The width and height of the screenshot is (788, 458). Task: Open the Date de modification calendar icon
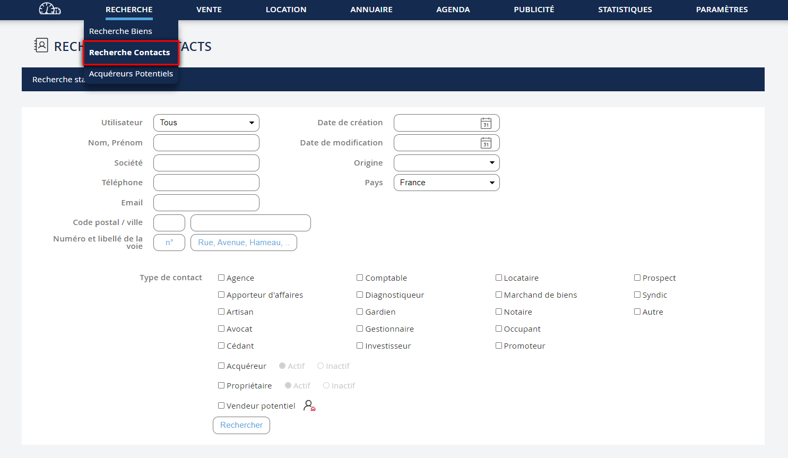[x=486, y=143]
